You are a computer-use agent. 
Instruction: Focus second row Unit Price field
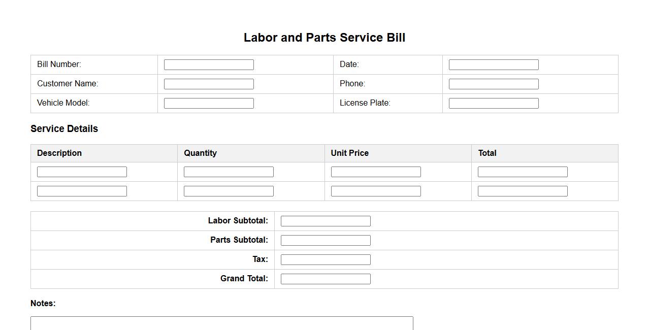pyautogui.click(x=376, y=191)
